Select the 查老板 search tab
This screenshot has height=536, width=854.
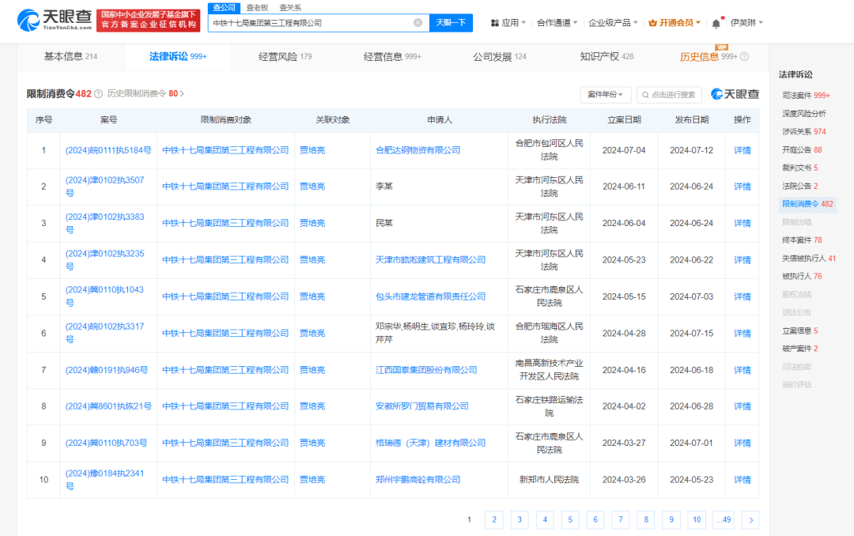(257, 7)
